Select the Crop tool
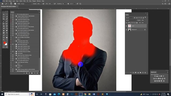The image size is (171, 96). pyautogui.click(x=4, y=19)
